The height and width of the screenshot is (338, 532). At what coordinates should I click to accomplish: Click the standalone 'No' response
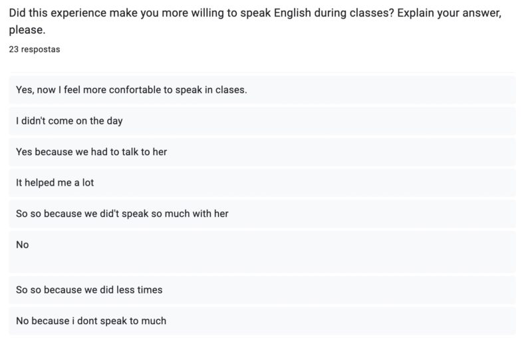[x=23, y=245]
